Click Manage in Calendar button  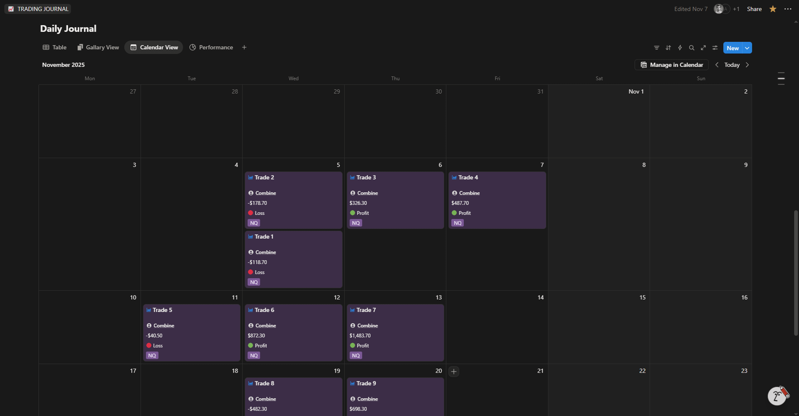coord(672,65)
